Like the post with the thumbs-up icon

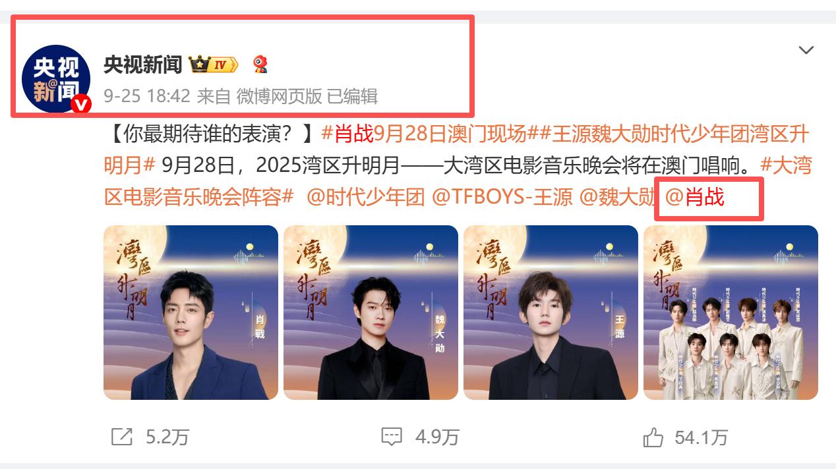point(653,437)
